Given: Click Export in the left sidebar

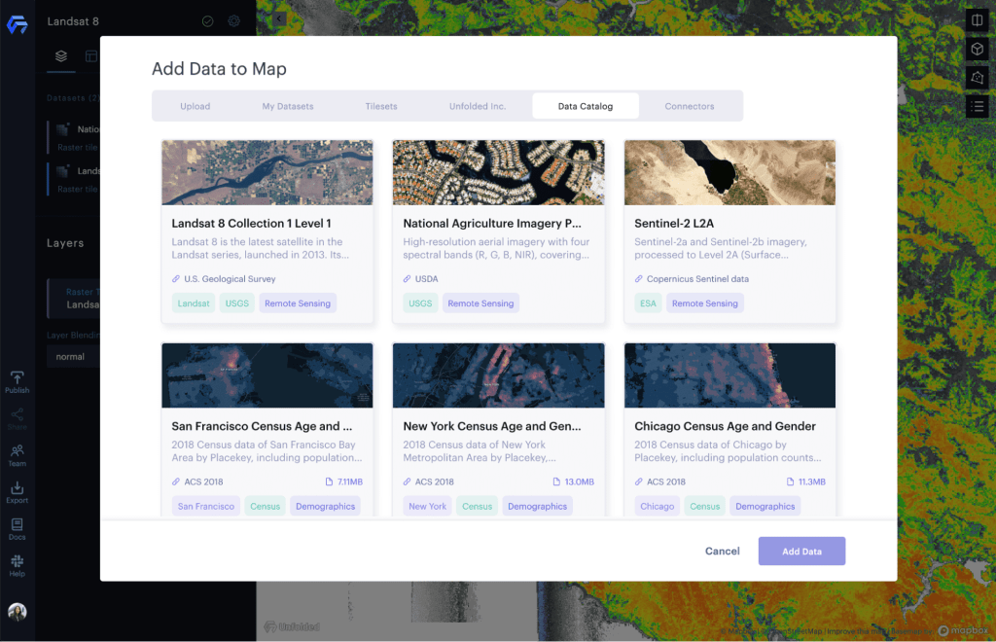Looking at the screenshot, I should pyautogui.click(x=18, y=492).
